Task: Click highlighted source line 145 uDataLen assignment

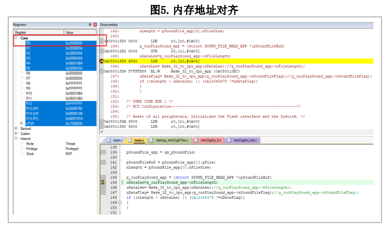Action: pos(172,182)
